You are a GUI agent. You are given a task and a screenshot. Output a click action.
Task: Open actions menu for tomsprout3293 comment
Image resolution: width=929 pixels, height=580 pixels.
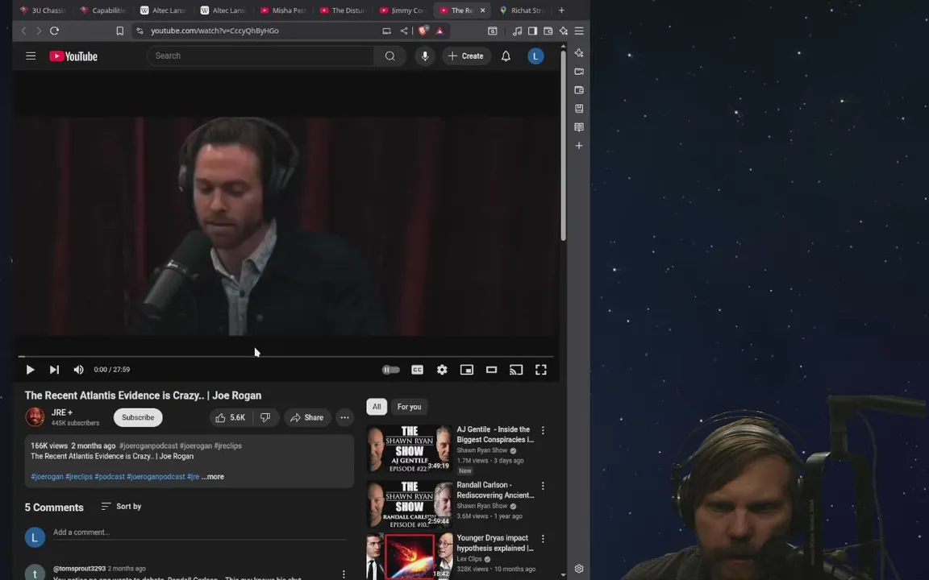344,574
